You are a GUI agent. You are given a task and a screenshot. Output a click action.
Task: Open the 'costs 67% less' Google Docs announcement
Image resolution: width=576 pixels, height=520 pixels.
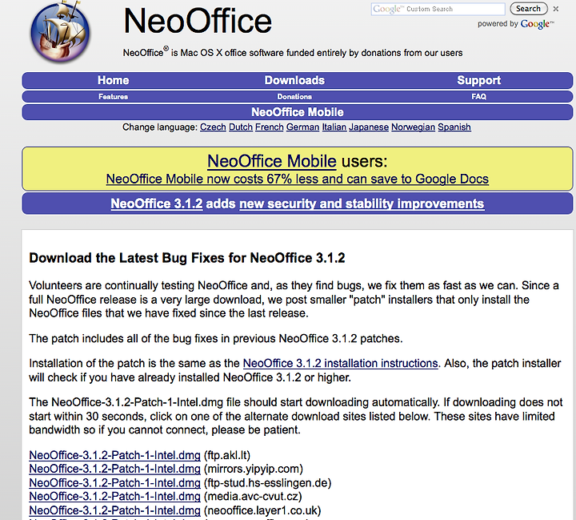click(297, 179)
